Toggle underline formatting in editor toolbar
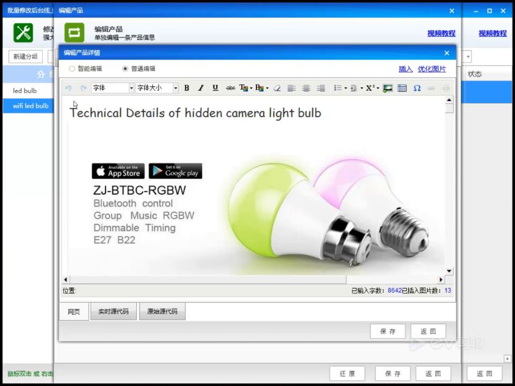The height and width of the screenshot is (386, 515). (215, 88)
